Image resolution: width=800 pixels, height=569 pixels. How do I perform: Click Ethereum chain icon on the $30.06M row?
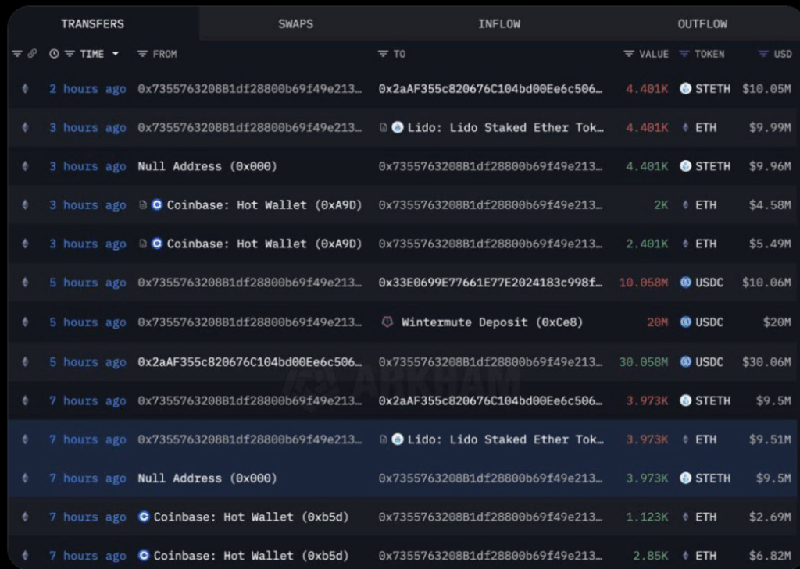point(25,362)
